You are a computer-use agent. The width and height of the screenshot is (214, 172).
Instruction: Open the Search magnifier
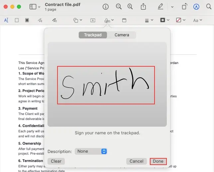(209, 6)
